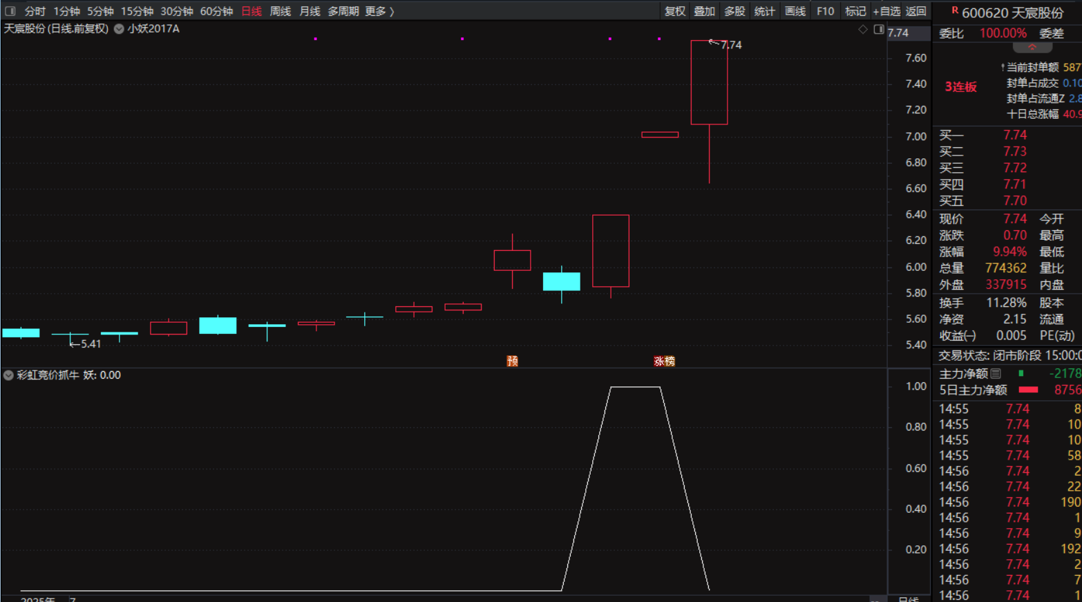Open the 彩虹竞价抓牛 indicator dropdown arrow
Screen dimensions: 1082x602
tap(8, 375)
